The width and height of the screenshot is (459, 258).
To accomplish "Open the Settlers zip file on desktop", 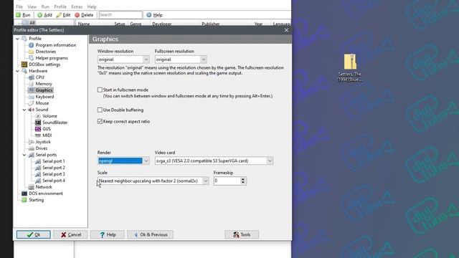I will pos(350,67).
